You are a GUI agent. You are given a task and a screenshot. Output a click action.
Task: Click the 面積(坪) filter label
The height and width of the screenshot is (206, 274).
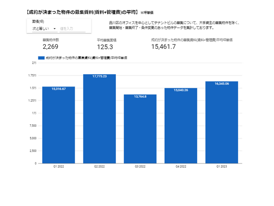coord(39,21)
